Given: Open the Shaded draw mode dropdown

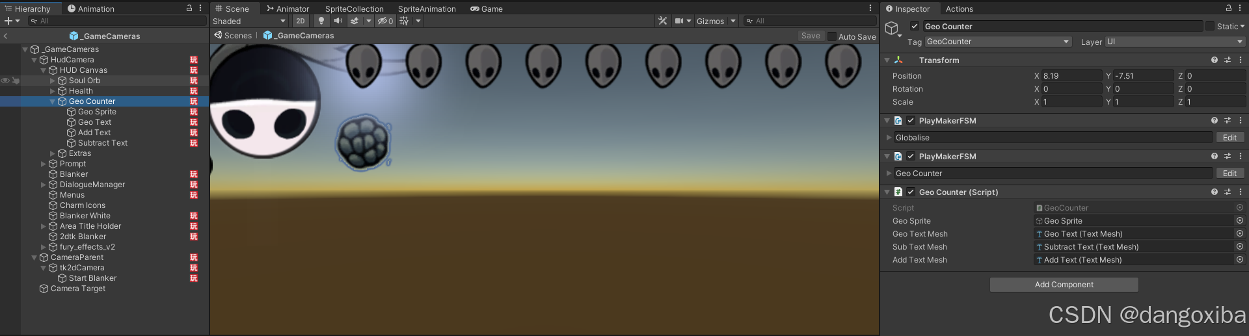Looking at the screenshot, I should point(249,21).
